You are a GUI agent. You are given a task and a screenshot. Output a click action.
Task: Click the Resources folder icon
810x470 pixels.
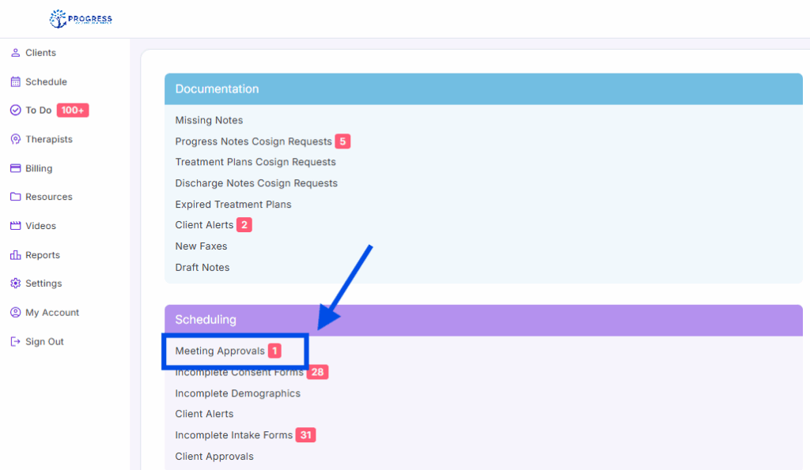pos(15,197)
